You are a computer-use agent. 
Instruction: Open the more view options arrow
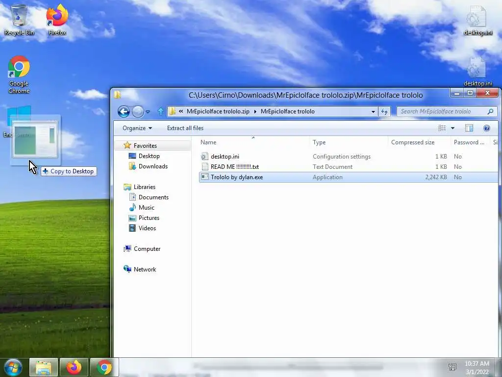[x=452, y=128]
